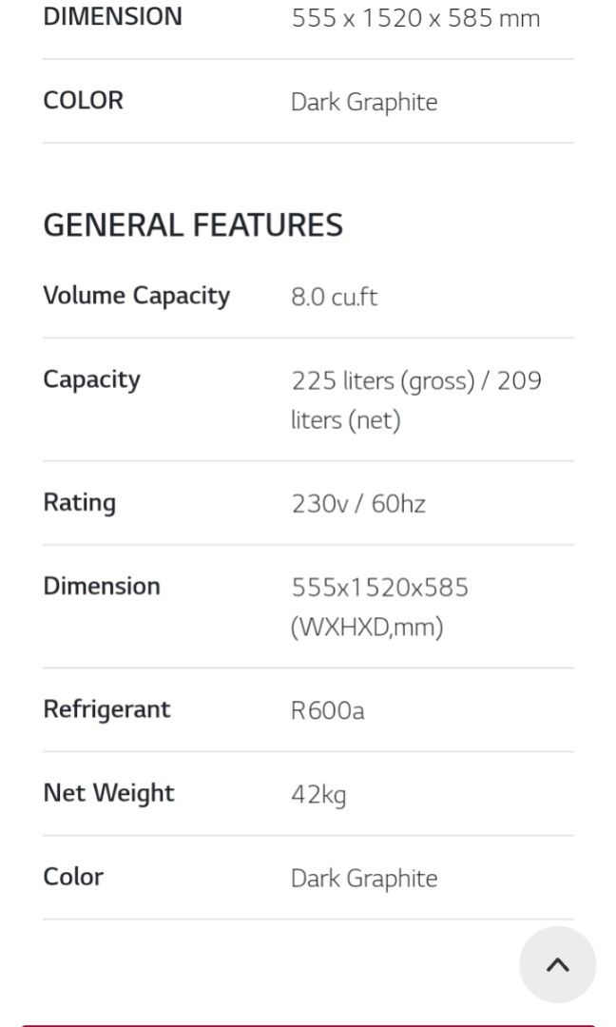Select the GENERAL FEATURES section heading

(194, 224)
